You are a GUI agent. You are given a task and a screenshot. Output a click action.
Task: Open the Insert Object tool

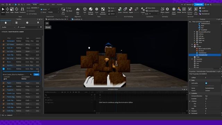pyautogui.click(x=174, y=11)
